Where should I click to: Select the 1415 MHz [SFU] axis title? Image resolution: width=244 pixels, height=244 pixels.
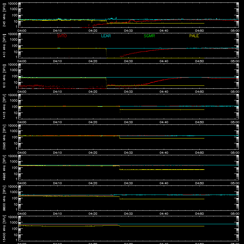pyautogui.click(x=4, y=106)
